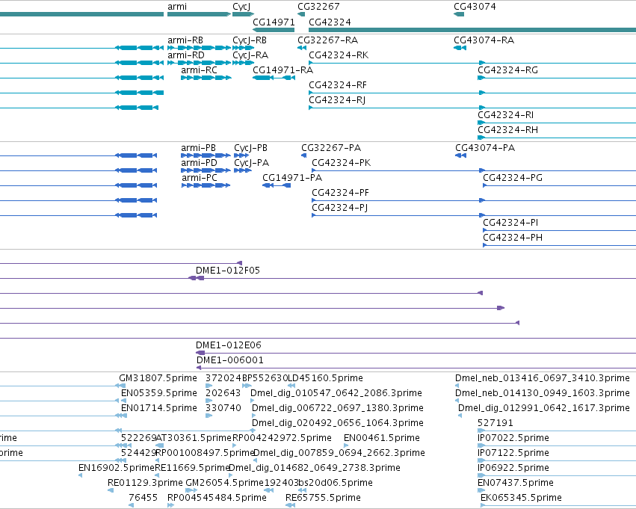Select the CG14971 gene bar
The image size is (636, 509).
click(x=274, y=30)
